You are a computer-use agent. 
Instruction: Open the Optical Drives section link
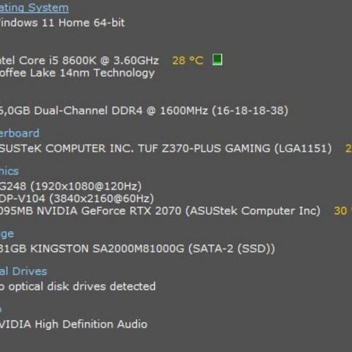coord(23,271)
